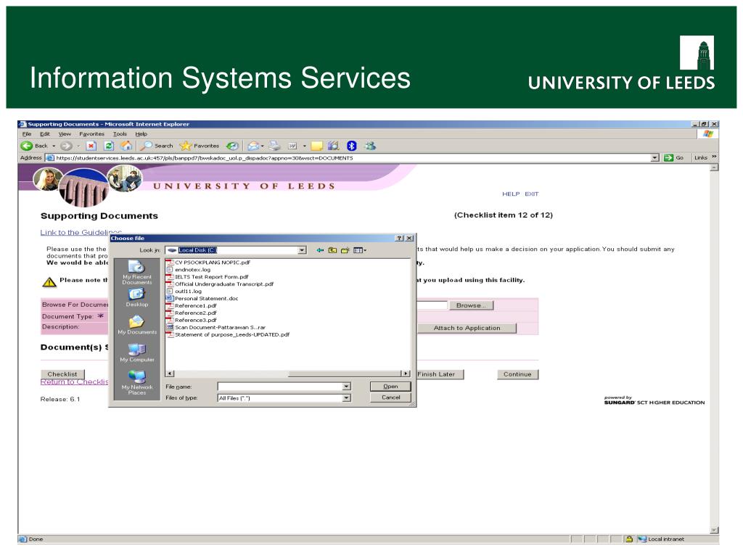Click the File name input field

[280, 387]
